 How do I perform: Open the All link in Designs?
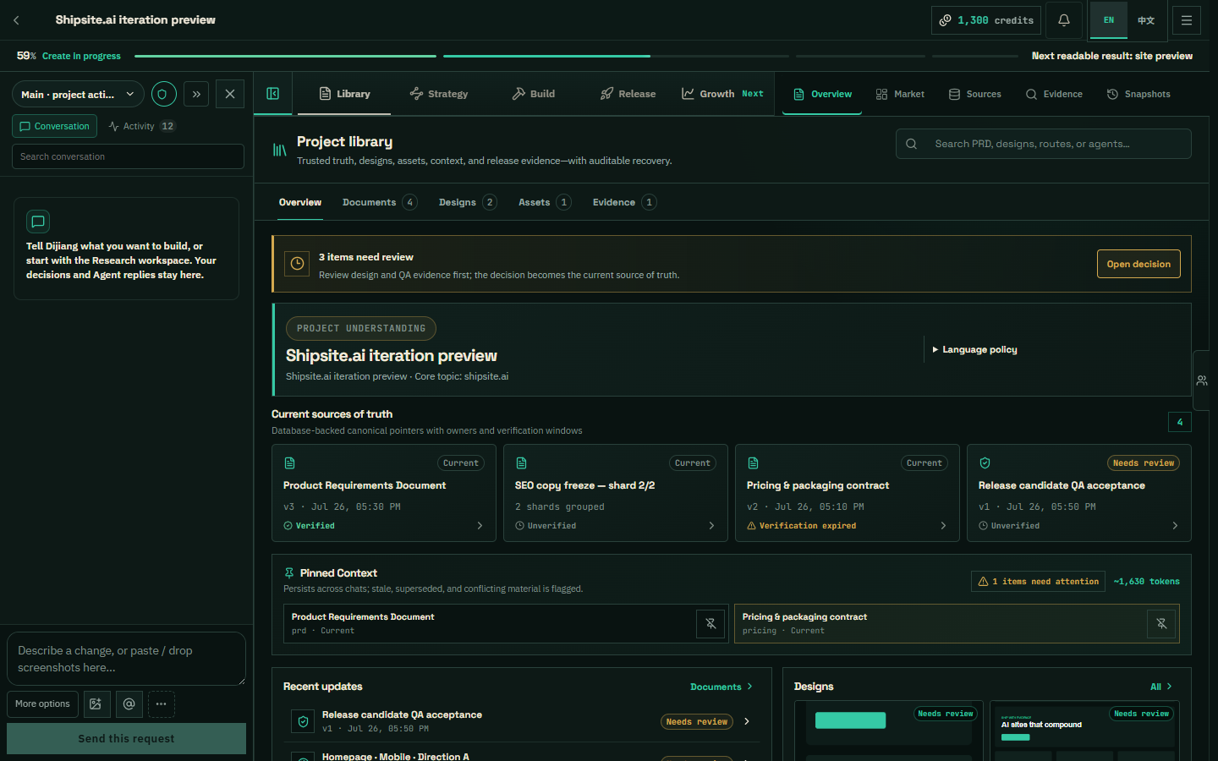click(x=1161, y=687)
